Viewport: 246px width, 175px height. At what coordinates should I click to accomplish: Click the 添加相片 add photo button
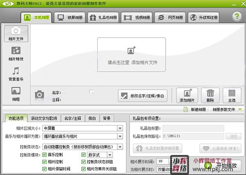click(x=187, y=95)
